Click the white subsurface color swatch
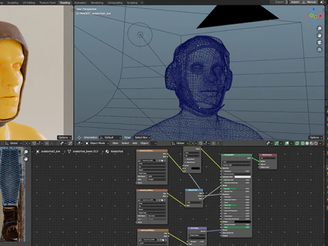This screenshot has width=328, height=246. [x=243, y=177]
